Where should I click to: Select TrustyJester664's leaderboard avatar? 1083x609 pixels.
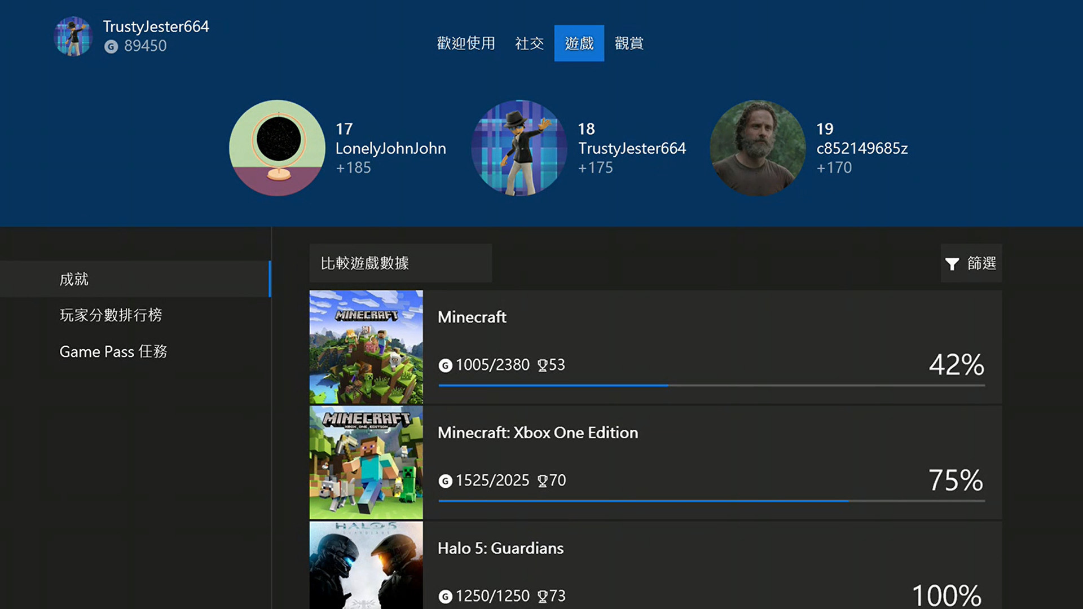pos(519,148)
